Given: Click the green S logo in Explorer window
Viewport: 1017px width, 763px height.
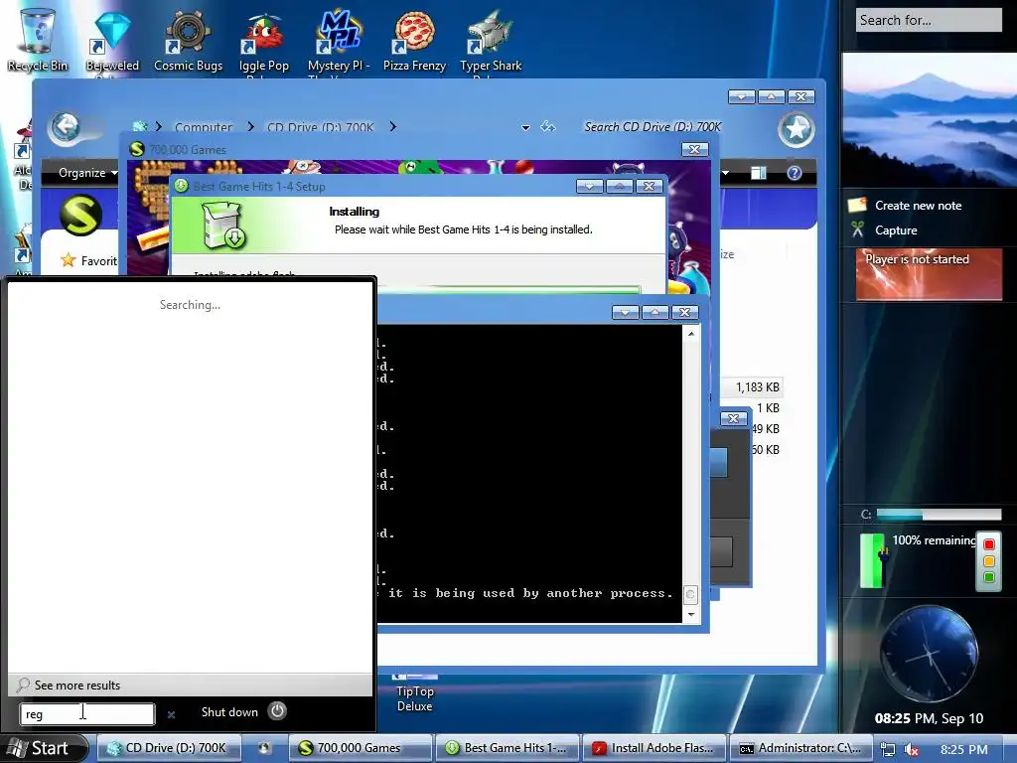Looking at the screenshot, I should tap(81, 215).
